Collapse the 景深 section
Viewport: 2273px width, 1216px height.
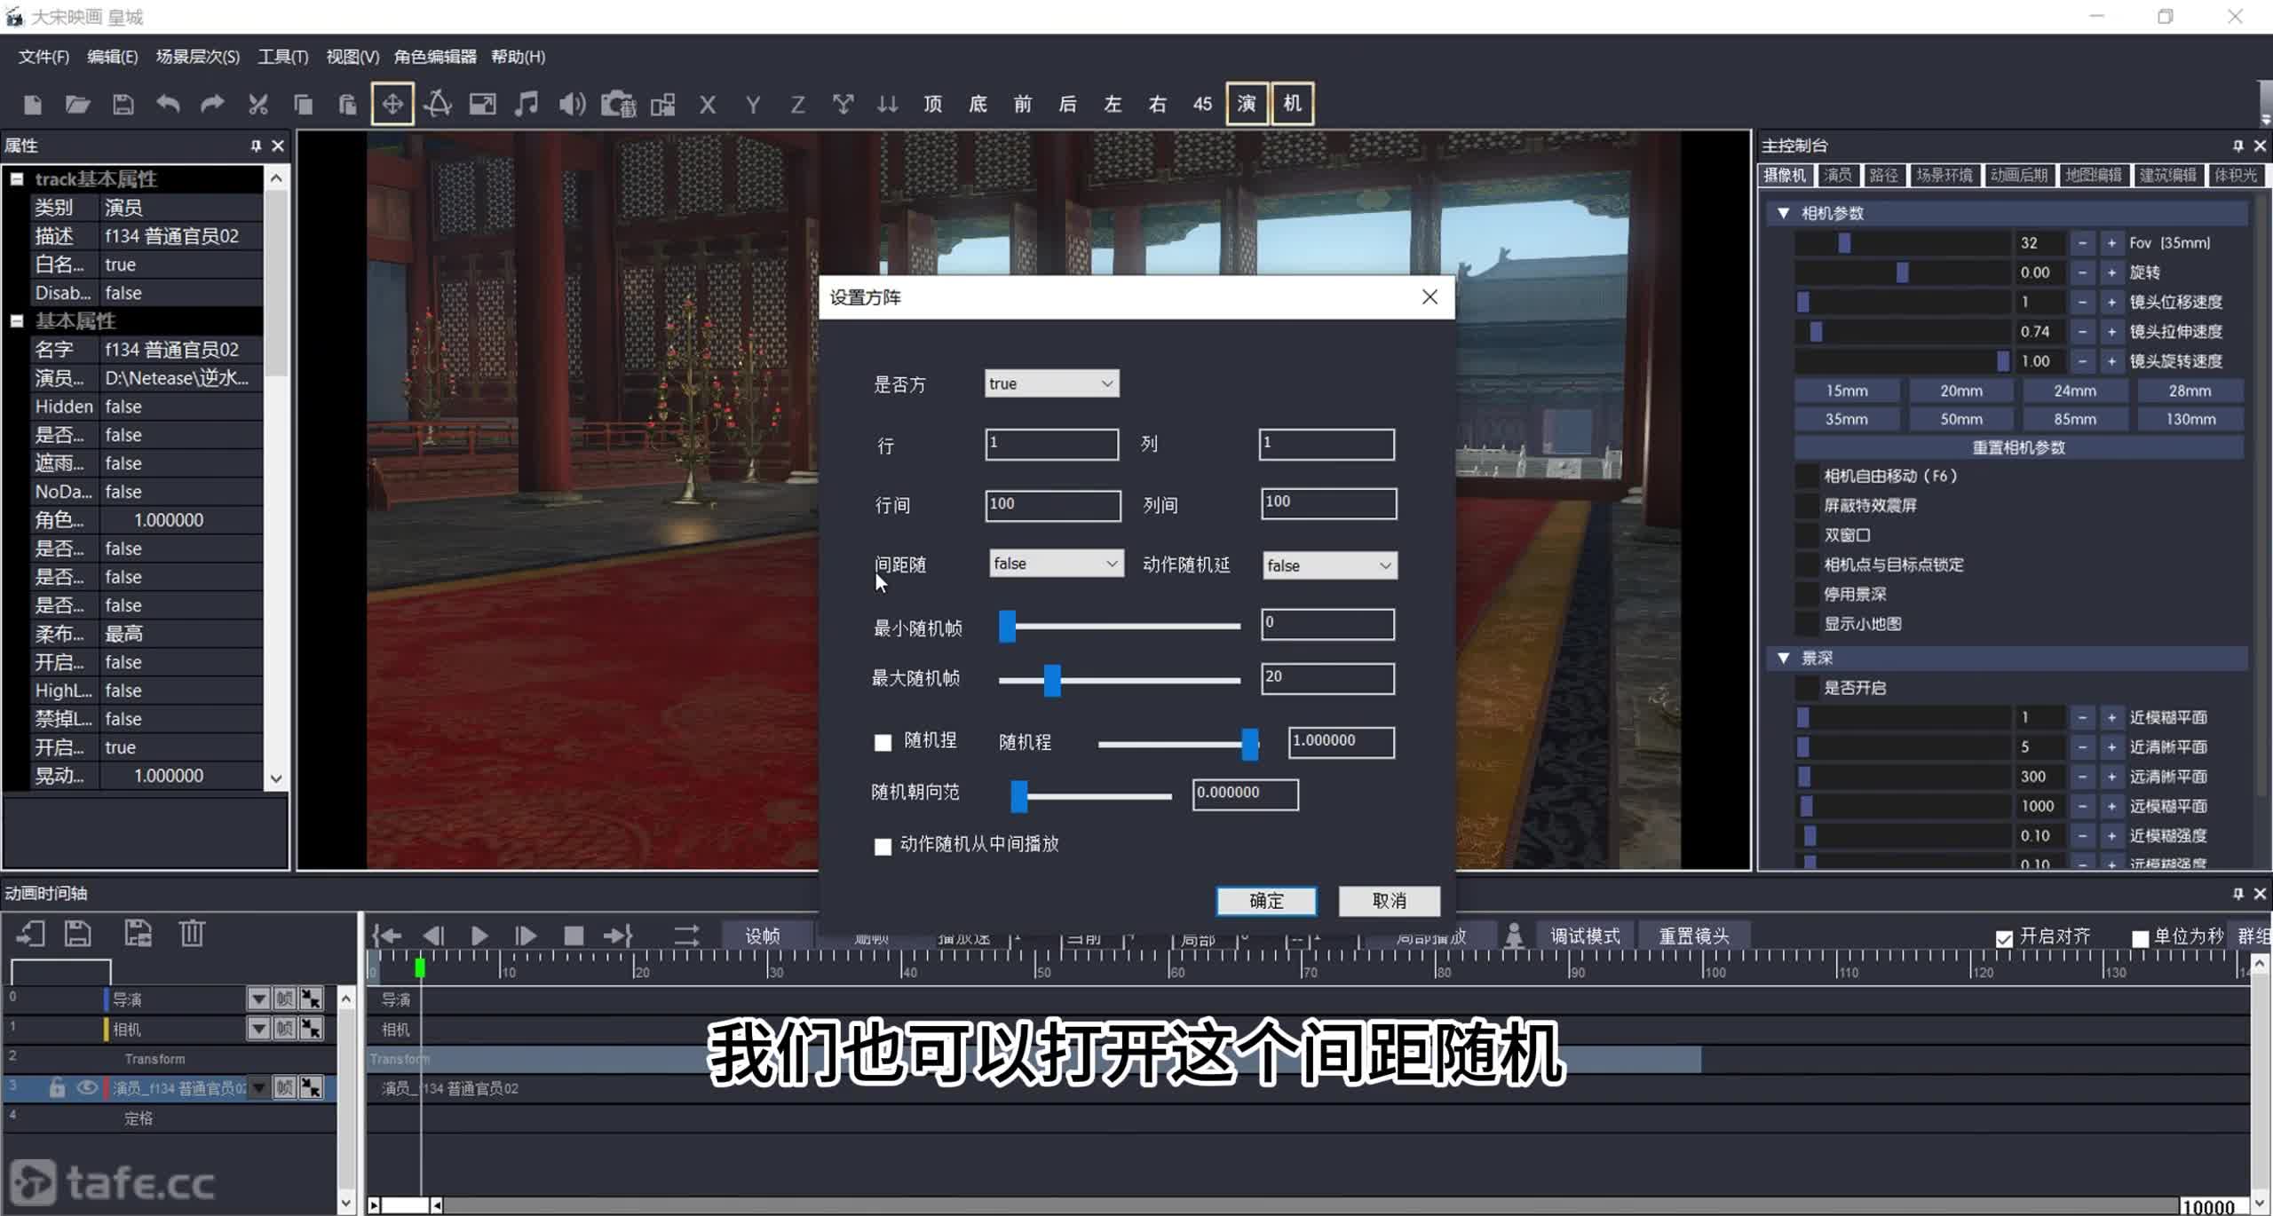(x=1783, y=658)
